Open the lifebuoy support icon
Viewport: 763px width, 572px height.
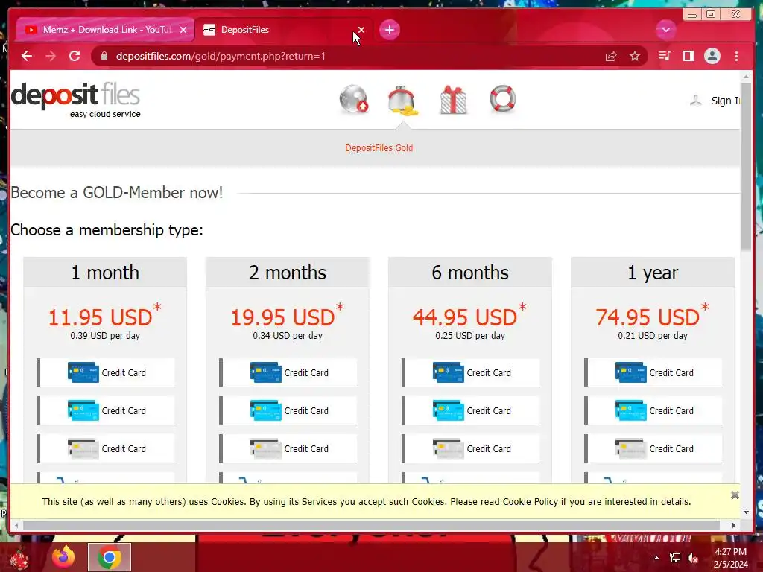(502, 99)
